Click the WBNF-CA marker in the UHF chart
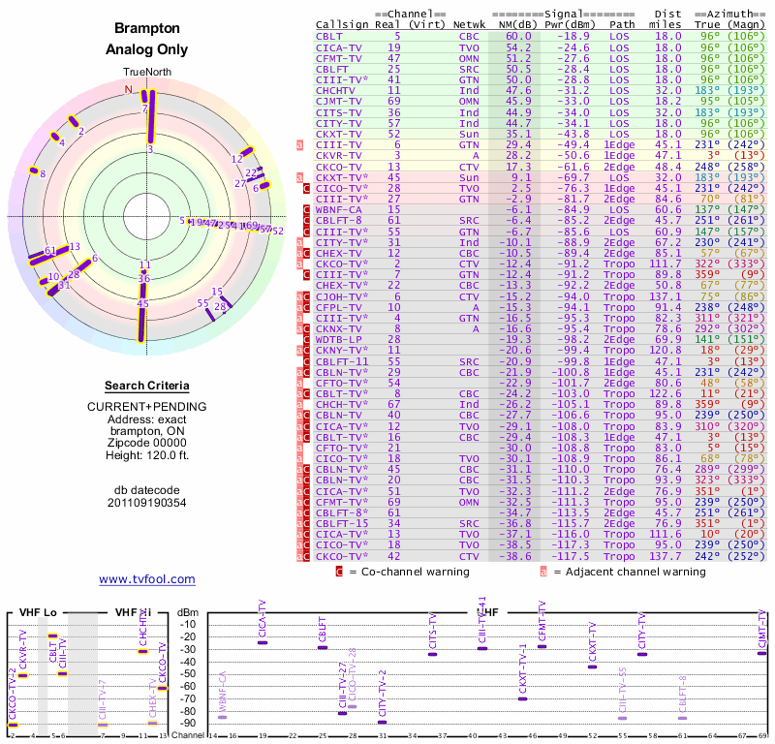Screen dimensions: 775x744 click(223, 717)
